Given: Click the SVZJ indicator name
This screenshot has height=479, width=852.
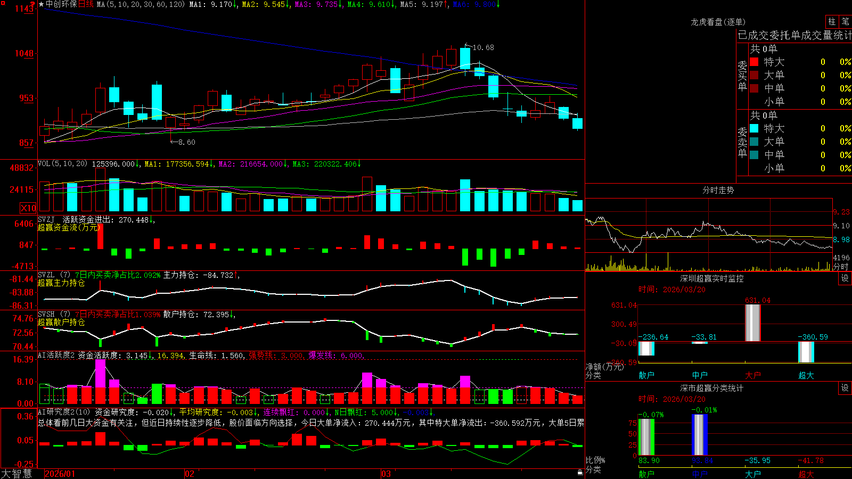Looking at the screenshot, I should coord(46,220).
